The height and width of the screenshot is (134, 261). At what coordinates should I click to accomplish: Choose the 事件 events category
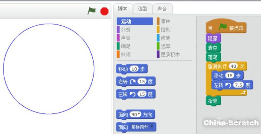pyautogui.click(x=165, y=21)
